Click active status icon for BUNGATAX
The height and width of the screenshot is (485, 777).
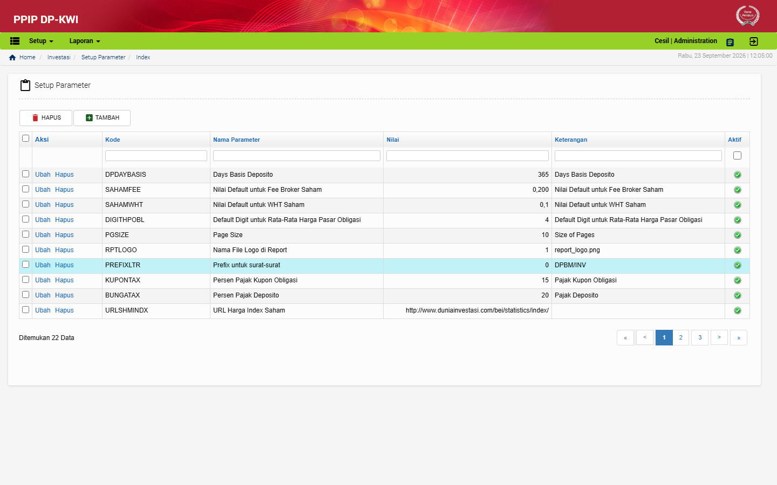pyautogui.click(x=738, y=295)
